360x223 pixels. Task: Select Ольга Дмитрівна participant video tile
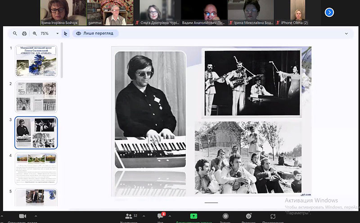157,13
